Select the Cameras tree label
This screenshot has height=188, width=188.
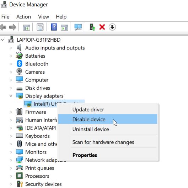coord(35,72)
